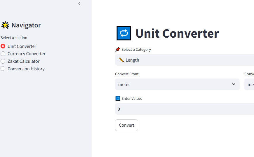Open the Convert From meter dropdown

177,84
